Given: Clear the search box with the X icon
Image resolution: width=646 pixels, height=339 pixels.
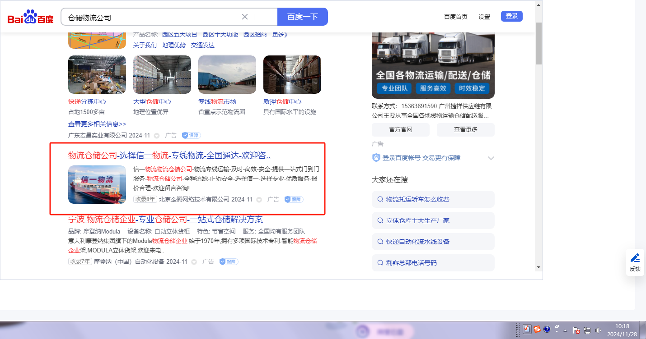Looking at the screenshot, I should coord(245,17).
